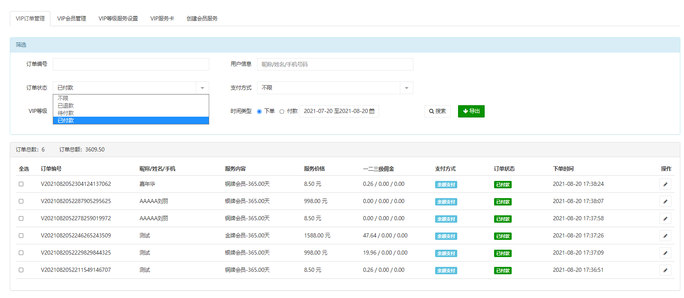The width and height of the screenshot is (684, 298).
Task: Click pencil icon for order V2021082052287905295625
Action: tap(665, 201)
